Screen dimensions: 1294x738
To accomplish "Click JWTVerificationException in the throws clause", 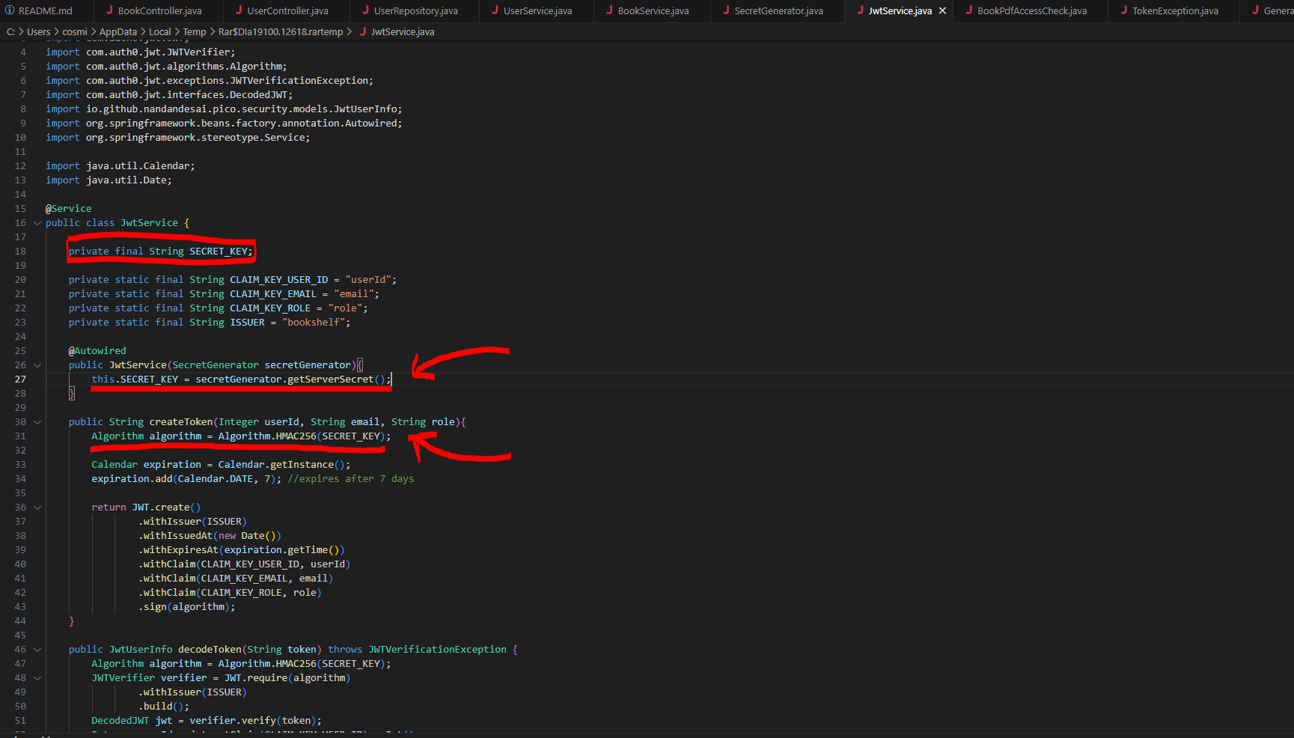I will coord(437,650).
